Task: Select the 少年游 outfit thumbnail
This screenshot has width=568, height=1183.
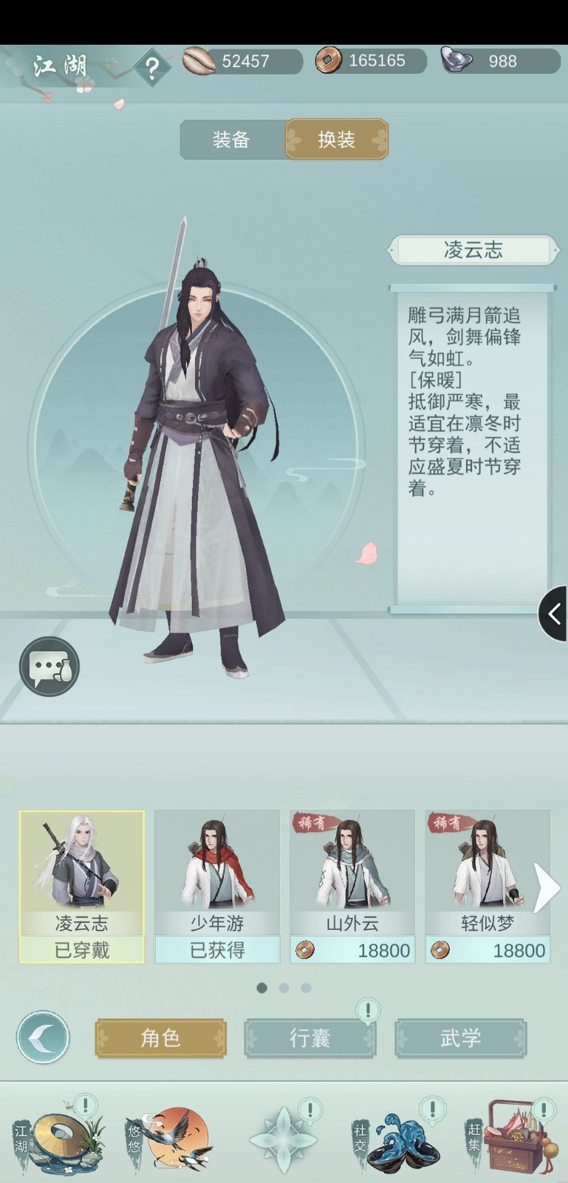Action: click(x=217, y=887)
